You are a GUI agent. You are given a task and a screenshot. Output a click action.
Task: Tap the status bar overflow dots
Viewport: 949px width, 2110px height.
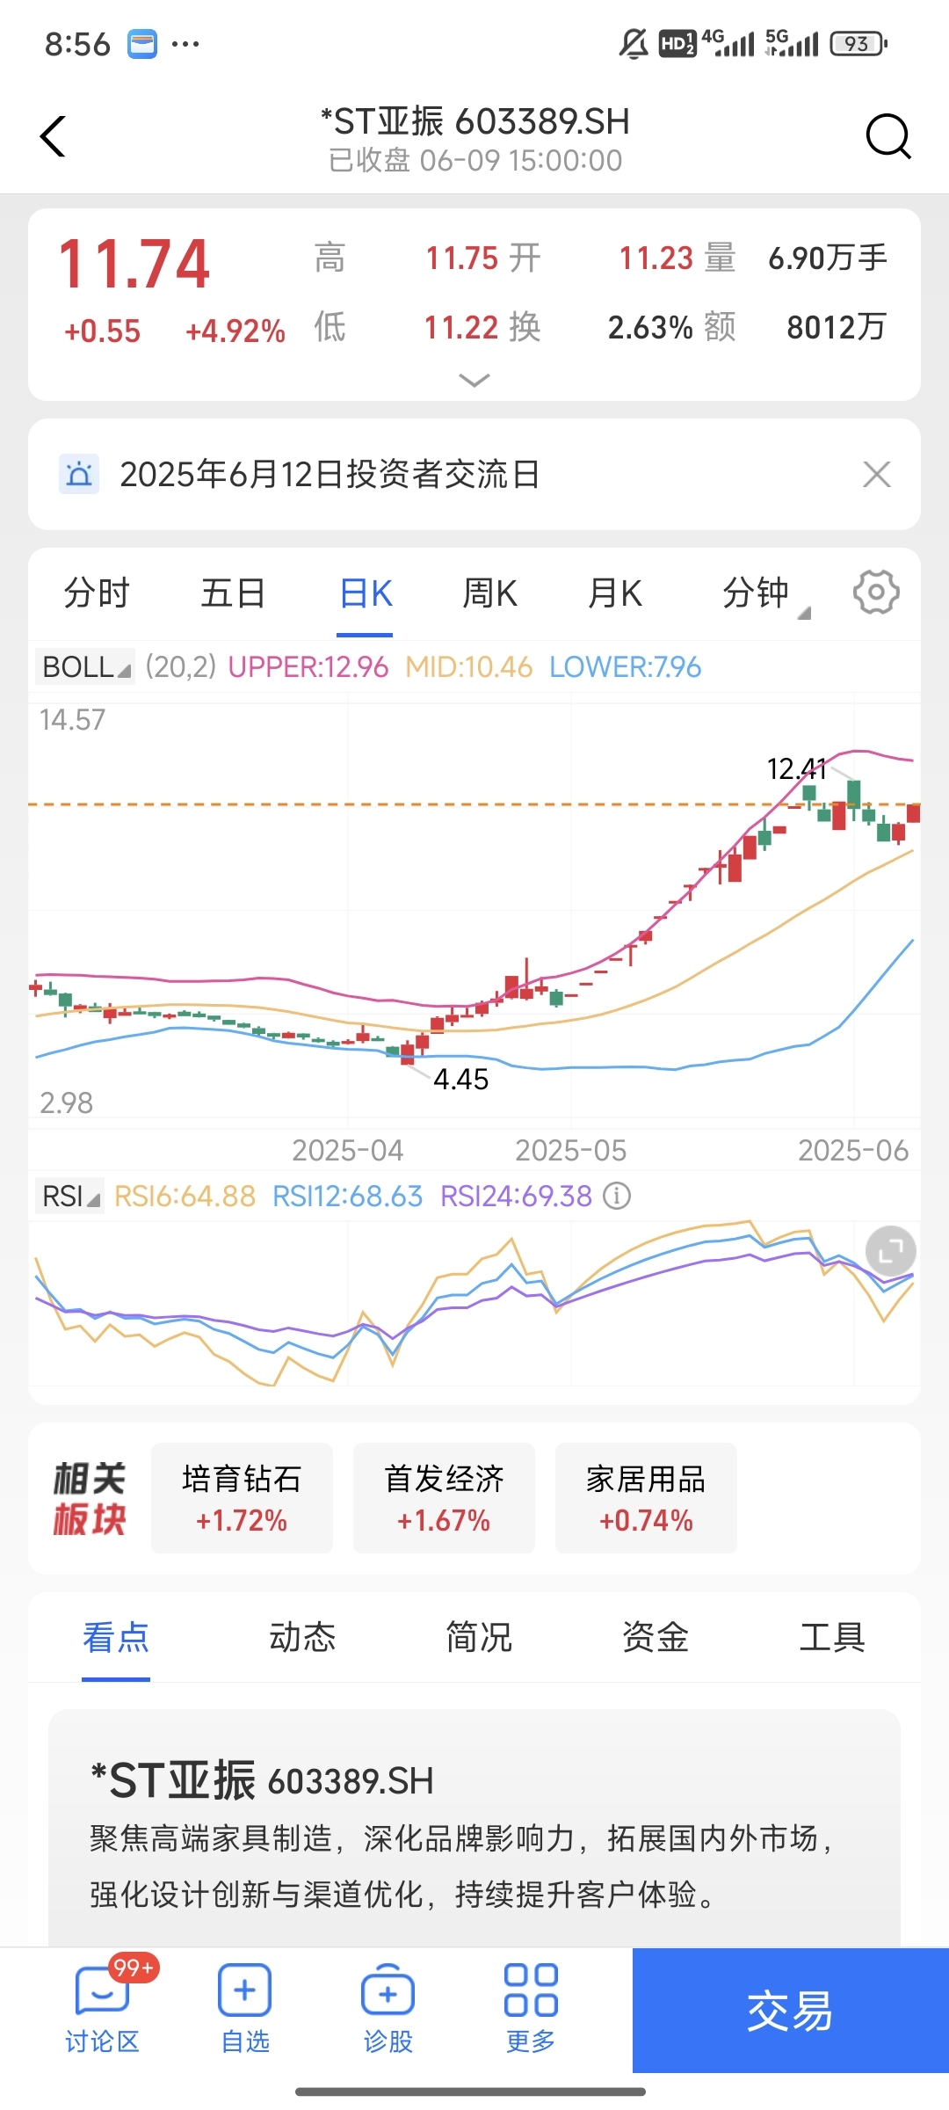click(185, 44)
